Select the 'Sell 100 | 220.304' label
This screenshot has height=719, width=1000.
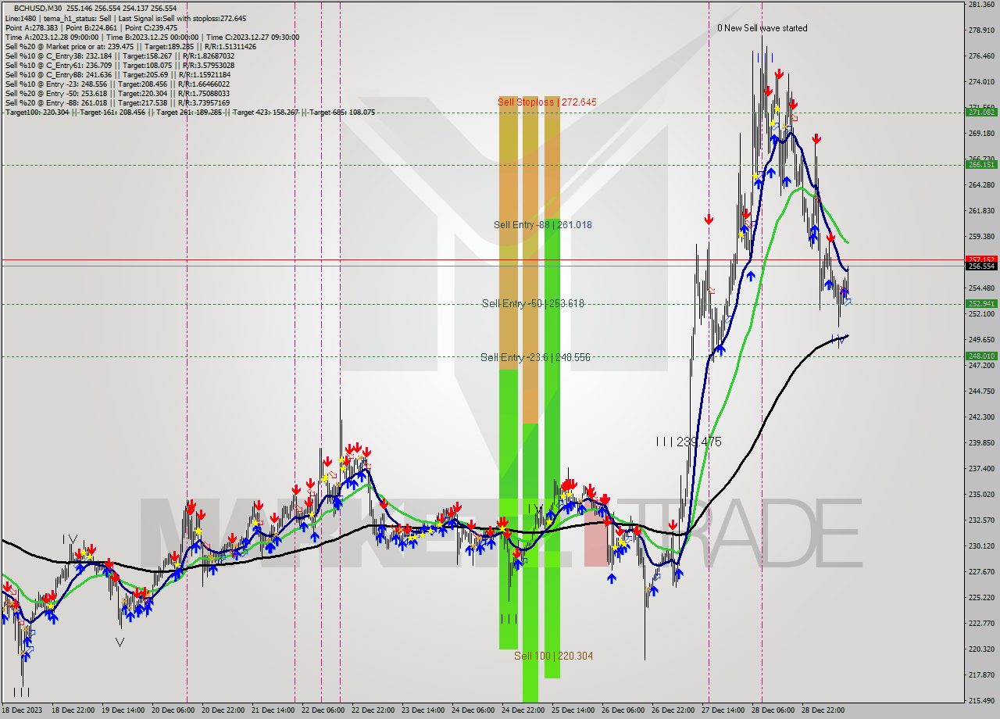coord(553,656)
